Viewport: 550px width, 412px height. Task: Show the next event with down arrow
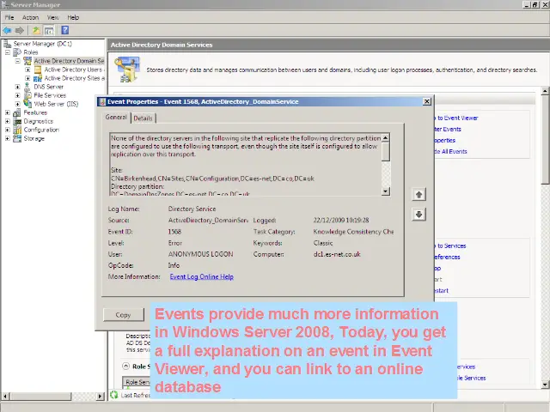click(419, 215)
